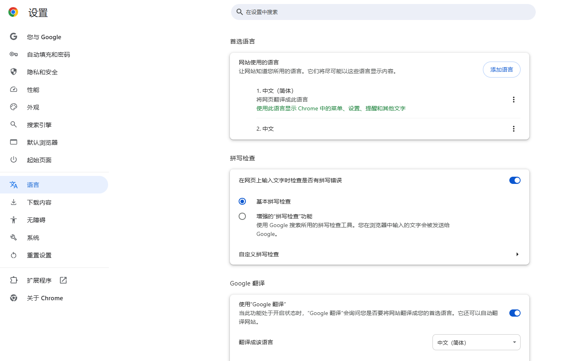Click the translate icon for 语言
The width and height of the screenshot is (561, 361).
[x=14, y=185]
